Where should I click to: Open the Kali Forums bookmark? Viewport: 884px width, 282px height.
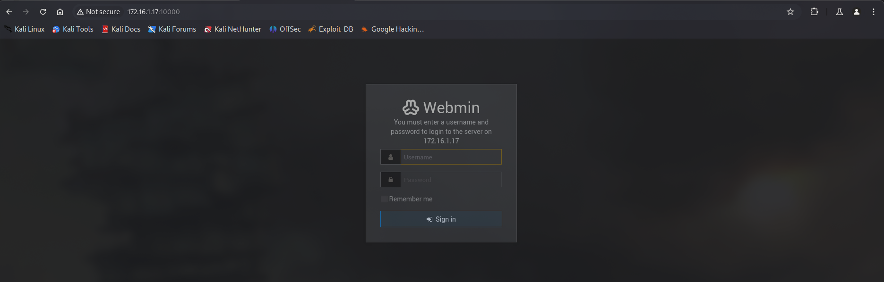coord(172,29)
